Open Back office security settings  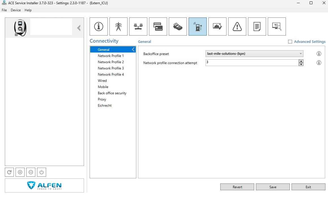113,93
